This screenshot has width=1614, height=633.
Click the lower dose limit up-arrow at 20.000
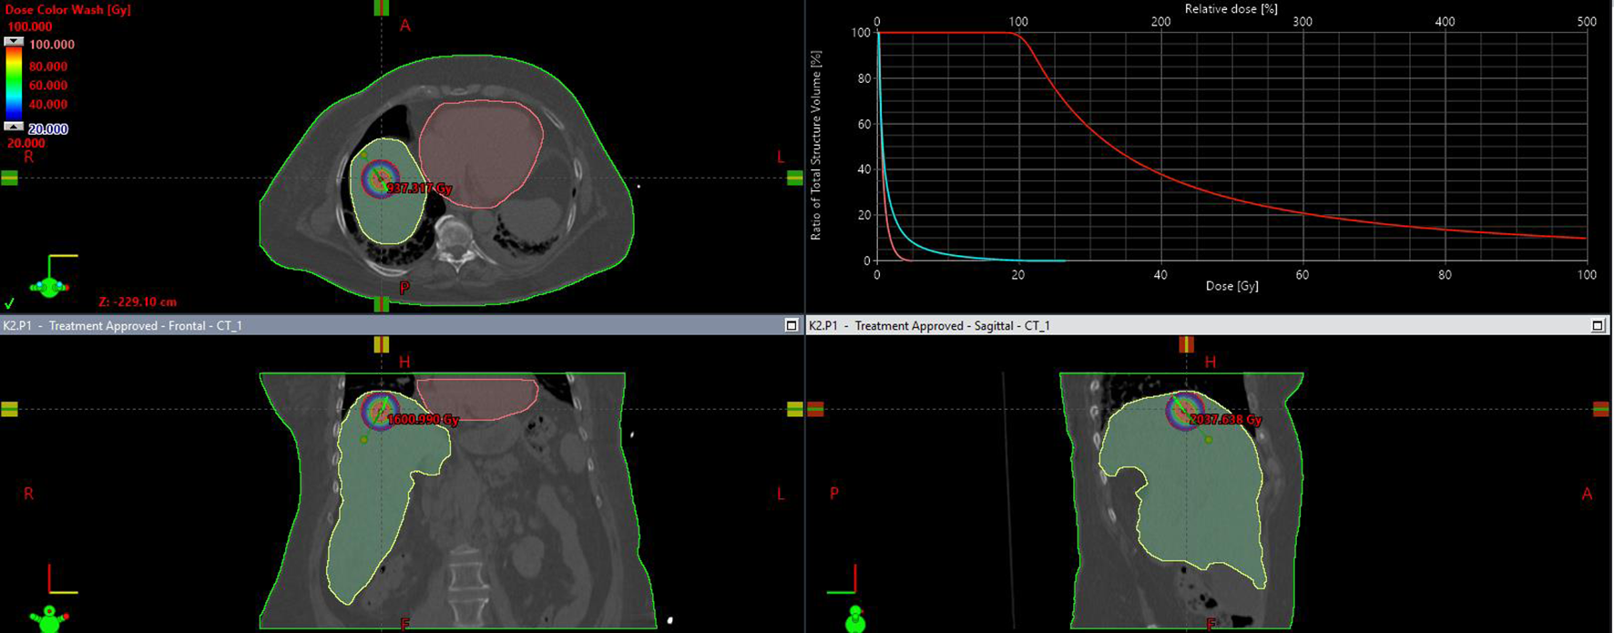(x=14, y=128)
